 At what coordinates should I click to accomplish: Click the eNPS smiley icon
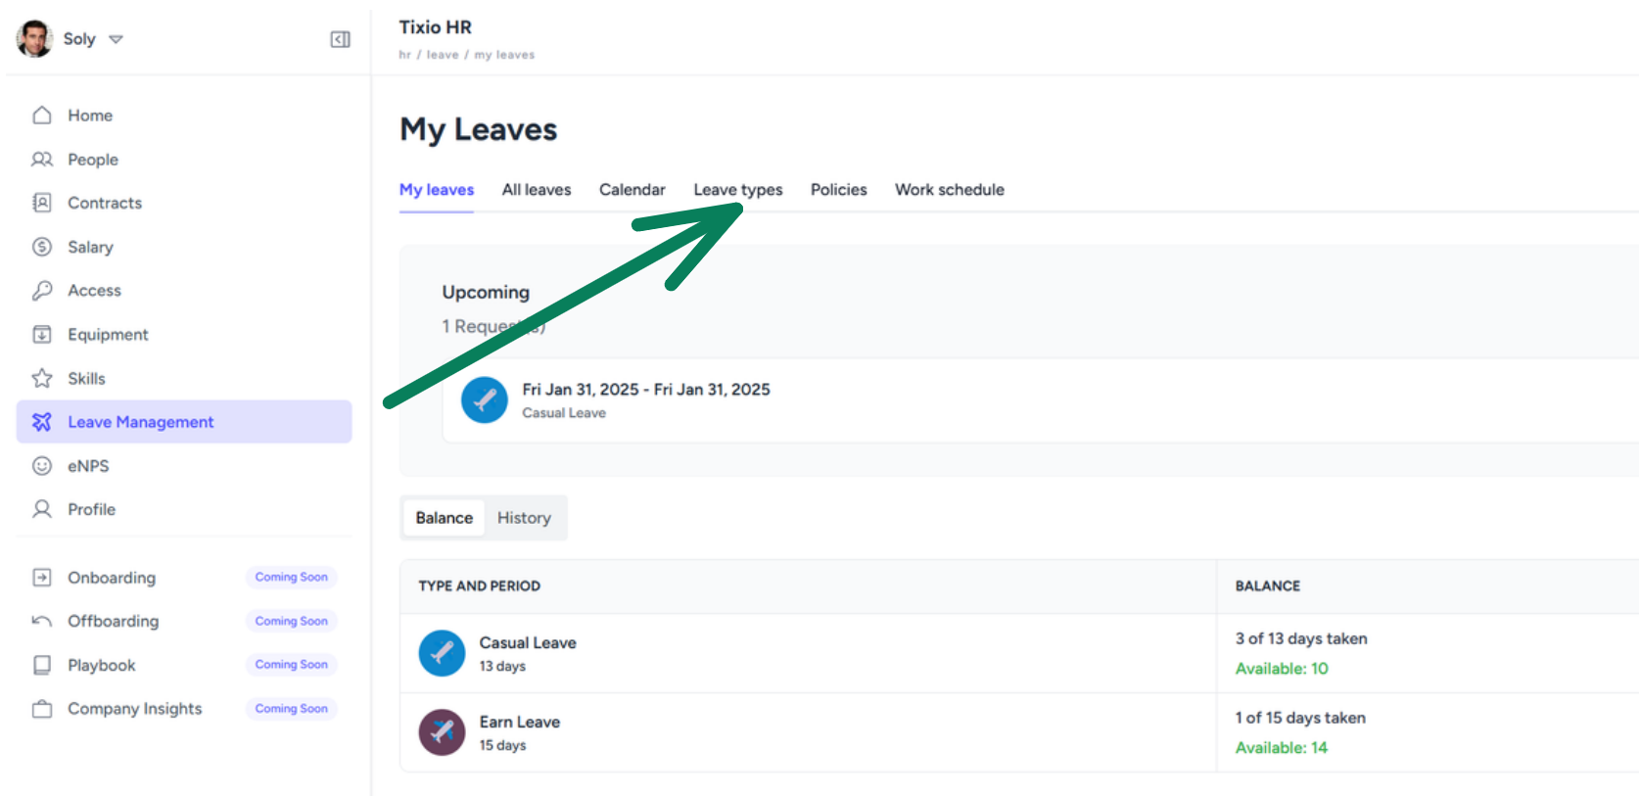click(42, 466)
